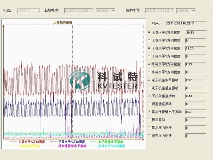Check the 水导水平Y方向摆度 checkbox
This screenshot has height=160, width=213.
[x=149, y=72]
